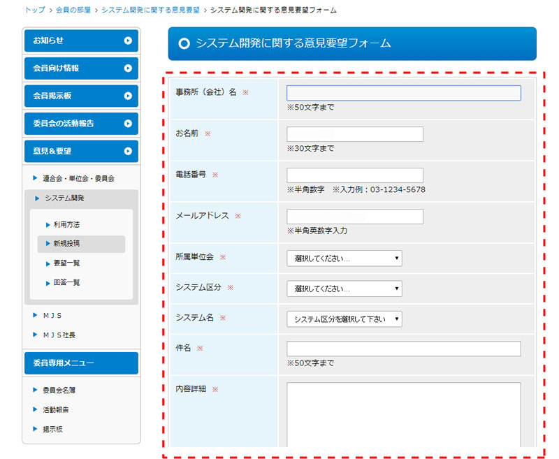Click the arrow icon on お知らせ button

coord(128,41)
